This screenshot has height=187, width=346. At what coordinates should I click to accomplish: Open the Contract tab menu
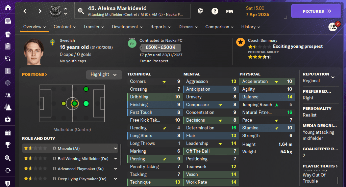pos(65,27)
